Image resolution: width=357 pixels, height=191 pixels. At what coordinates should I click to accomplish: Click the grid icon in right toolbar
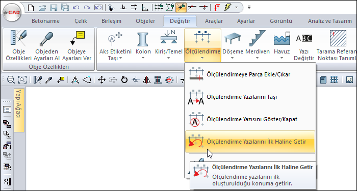pos(334,79)
